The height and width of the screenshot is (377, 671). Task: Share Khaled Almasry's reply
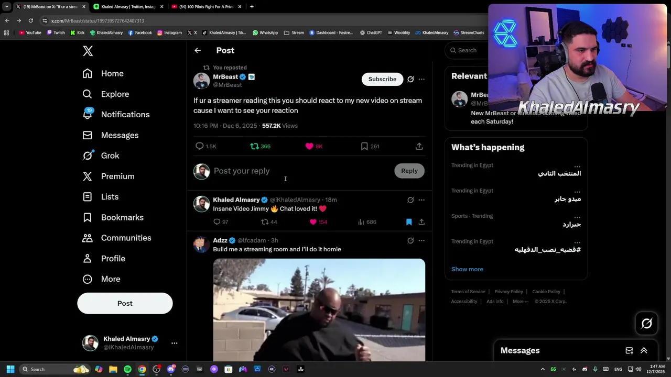[x=421, y=222]
